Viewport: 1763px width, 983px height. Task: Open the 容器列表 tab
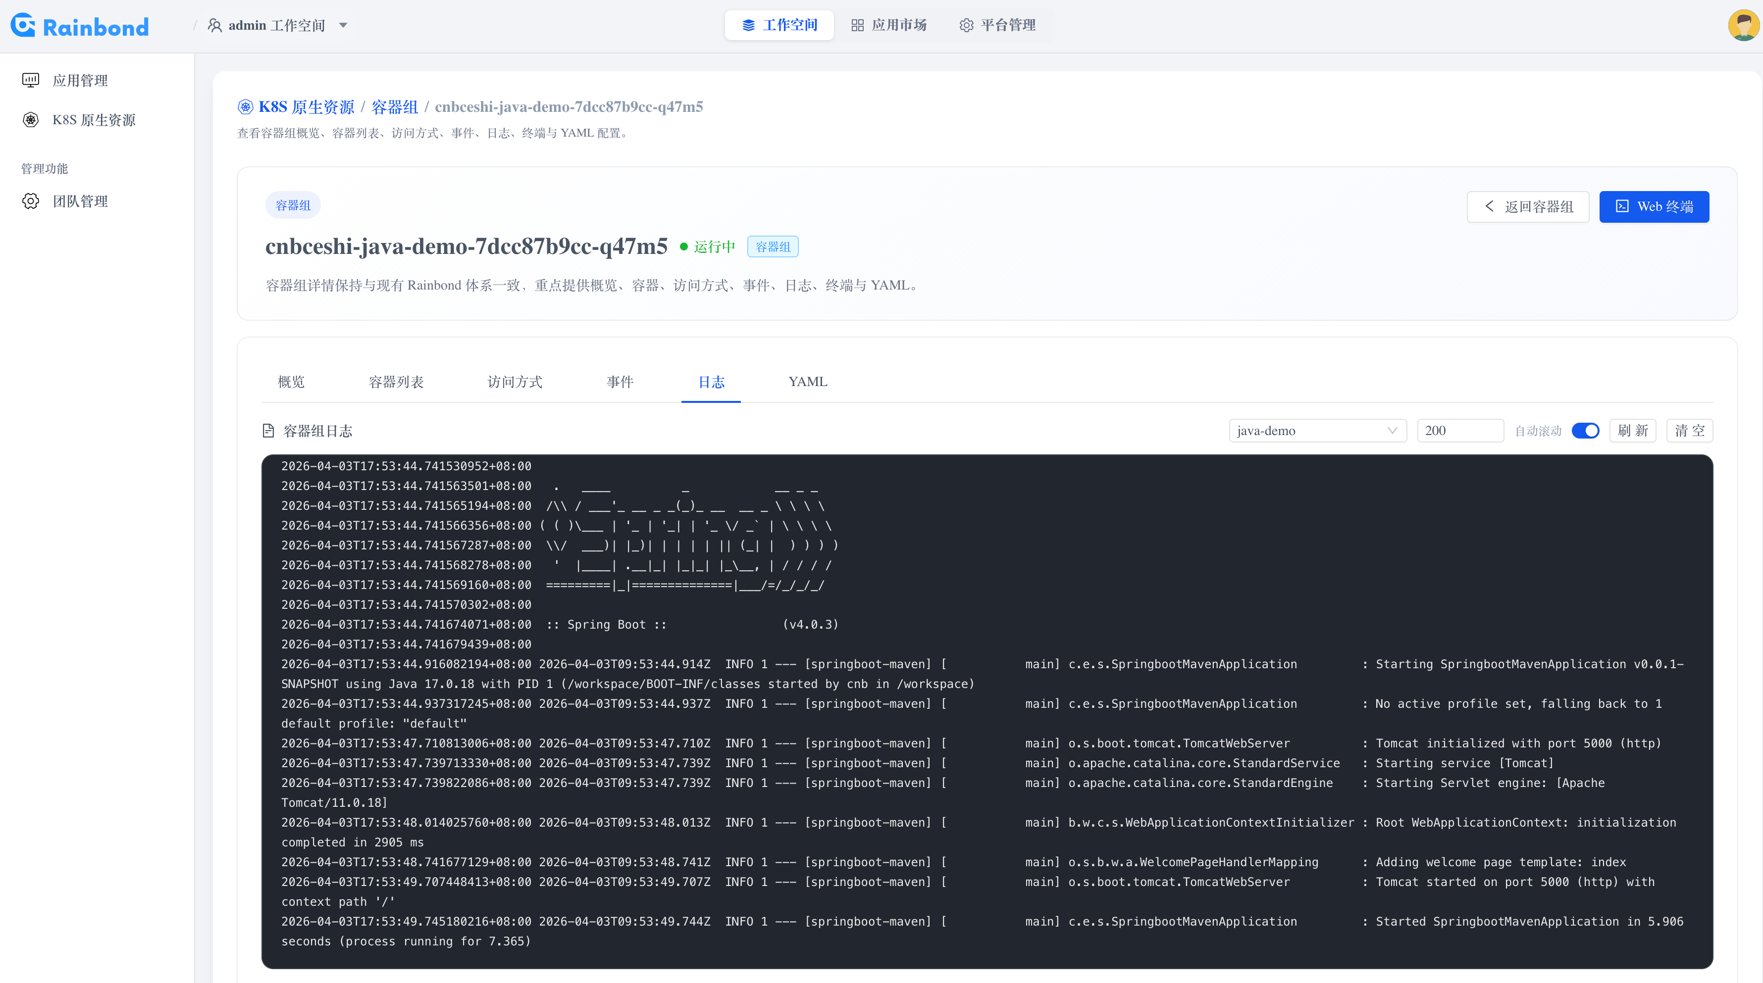click(x=396, y=382)
